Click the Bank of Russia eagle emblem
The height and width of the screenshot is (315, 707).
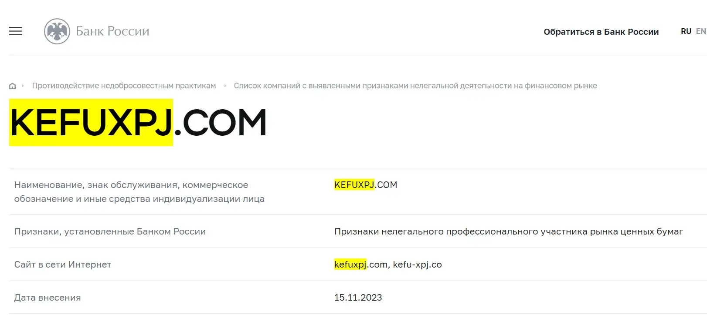(57, 31)
